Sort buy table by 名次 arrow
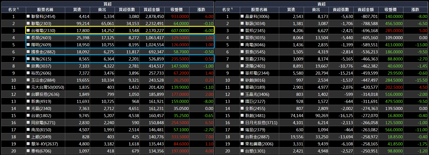This screenshot has width=429, height=155. (x=18, y=9)
